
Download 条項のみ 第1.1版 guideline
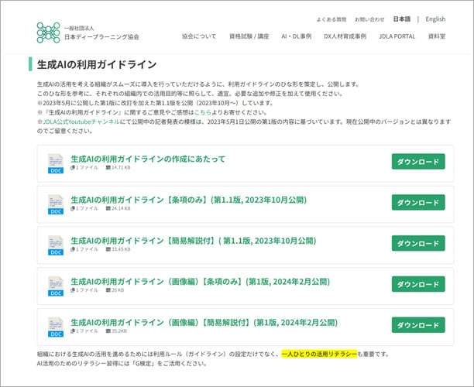(x=418, y=203)
